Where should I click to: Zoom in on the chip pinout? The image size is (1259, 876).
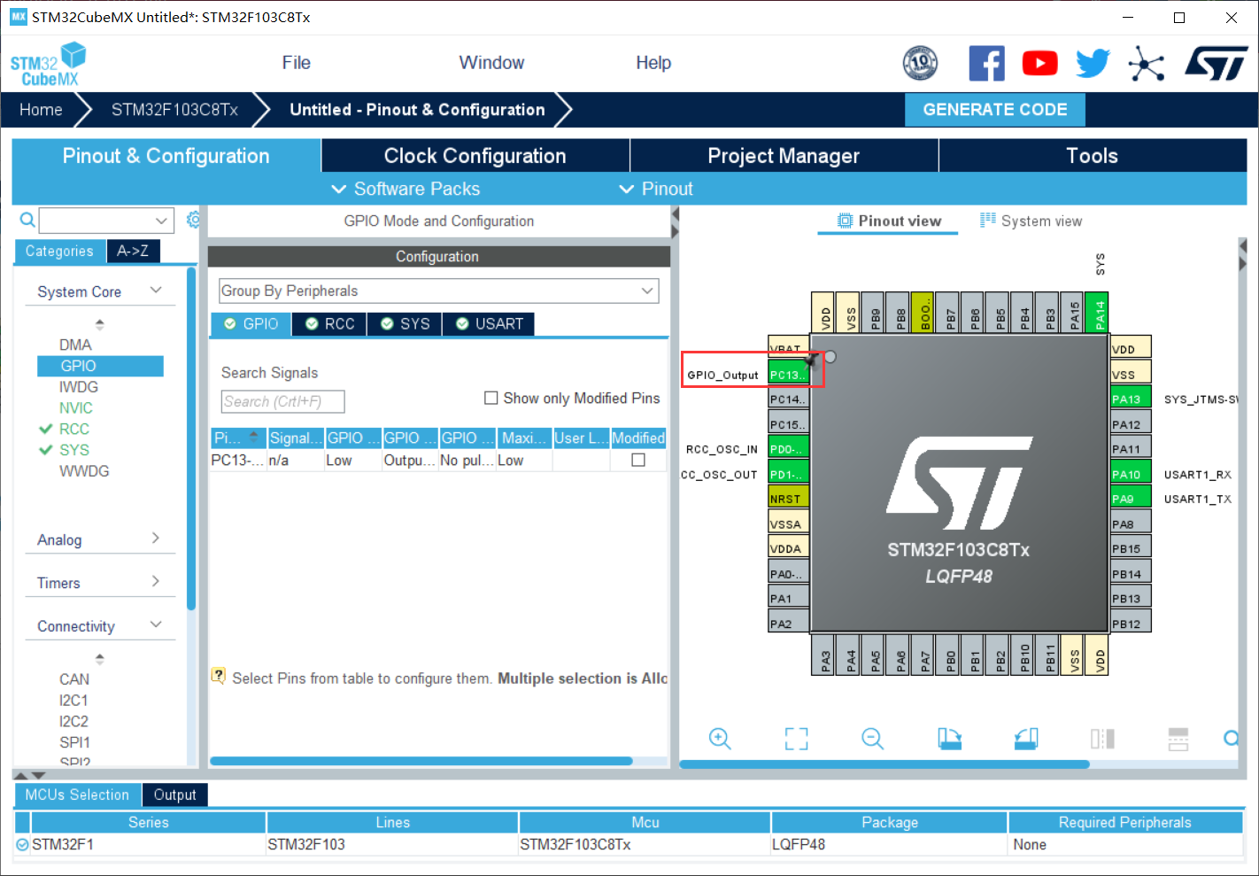coord(720,739)
